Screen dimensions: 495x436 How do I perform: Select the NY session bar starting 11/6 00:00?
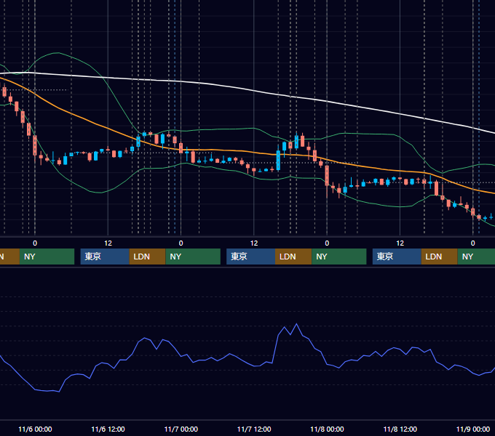47,257
